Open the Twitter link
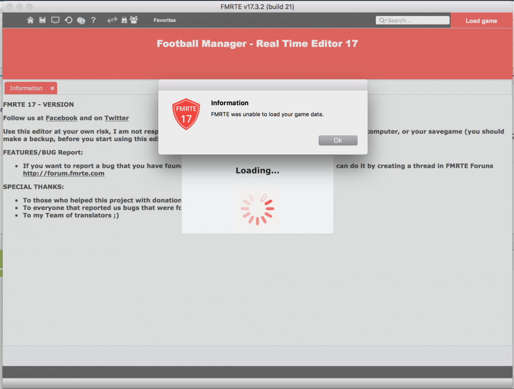The height and width of the screenshot is (389, 514). pos(117,118)
